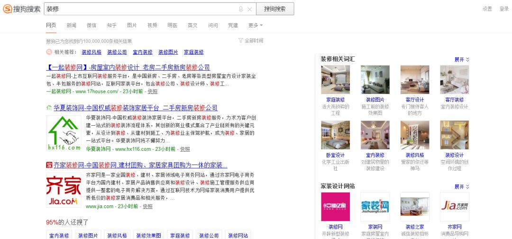Open the 全部时间 filter dropdown
512x239 pixels.
pyautogui.click(x=250, y=40)
